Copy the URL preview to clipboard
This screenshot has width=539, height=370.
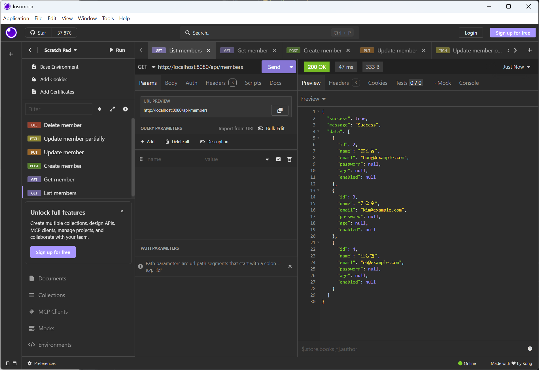tap(280, 110)
